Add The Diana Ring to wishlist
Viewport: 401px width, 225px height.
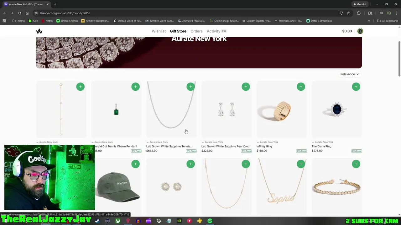356,87
